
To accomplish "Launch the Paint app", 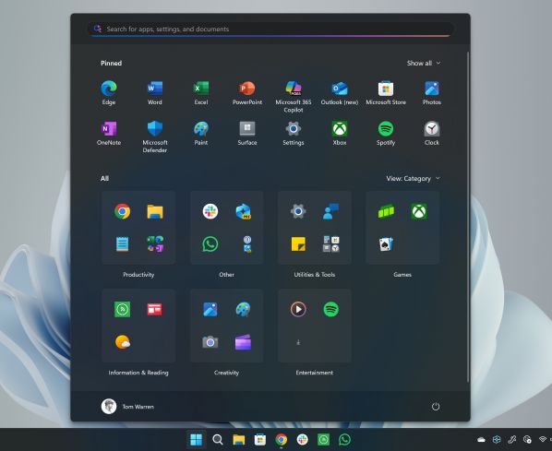I will point(201,133).
